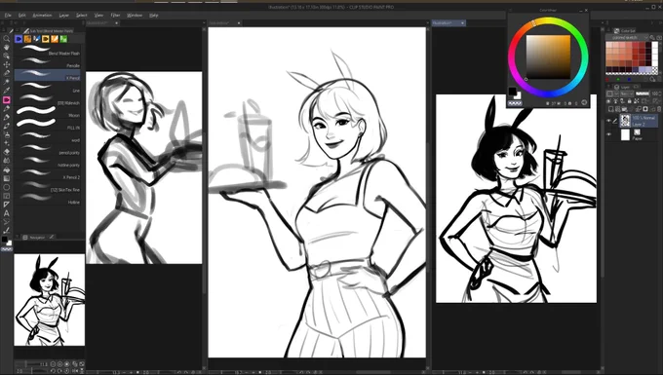Hide the Paper layer using eye icon
663x375 pixels.
coord(608,134)
